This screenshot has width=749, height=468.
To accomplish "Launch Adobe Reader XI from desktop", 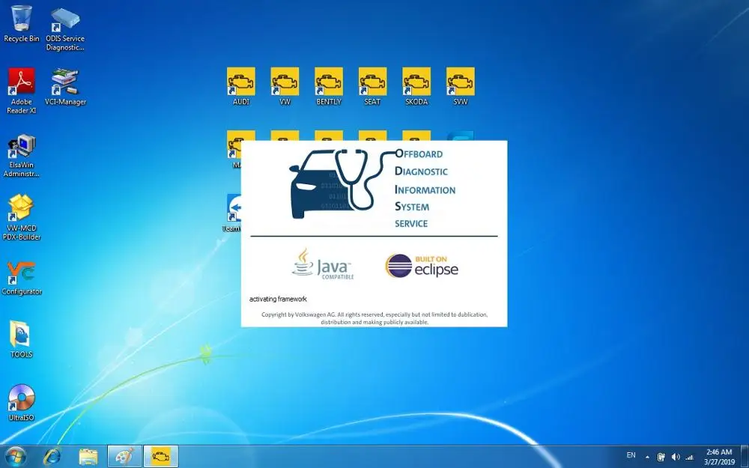I will pos(22,91).
